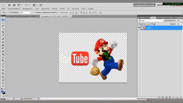Select the 3D Object Rotate tool
183x103 pixels.
point(3,77)
